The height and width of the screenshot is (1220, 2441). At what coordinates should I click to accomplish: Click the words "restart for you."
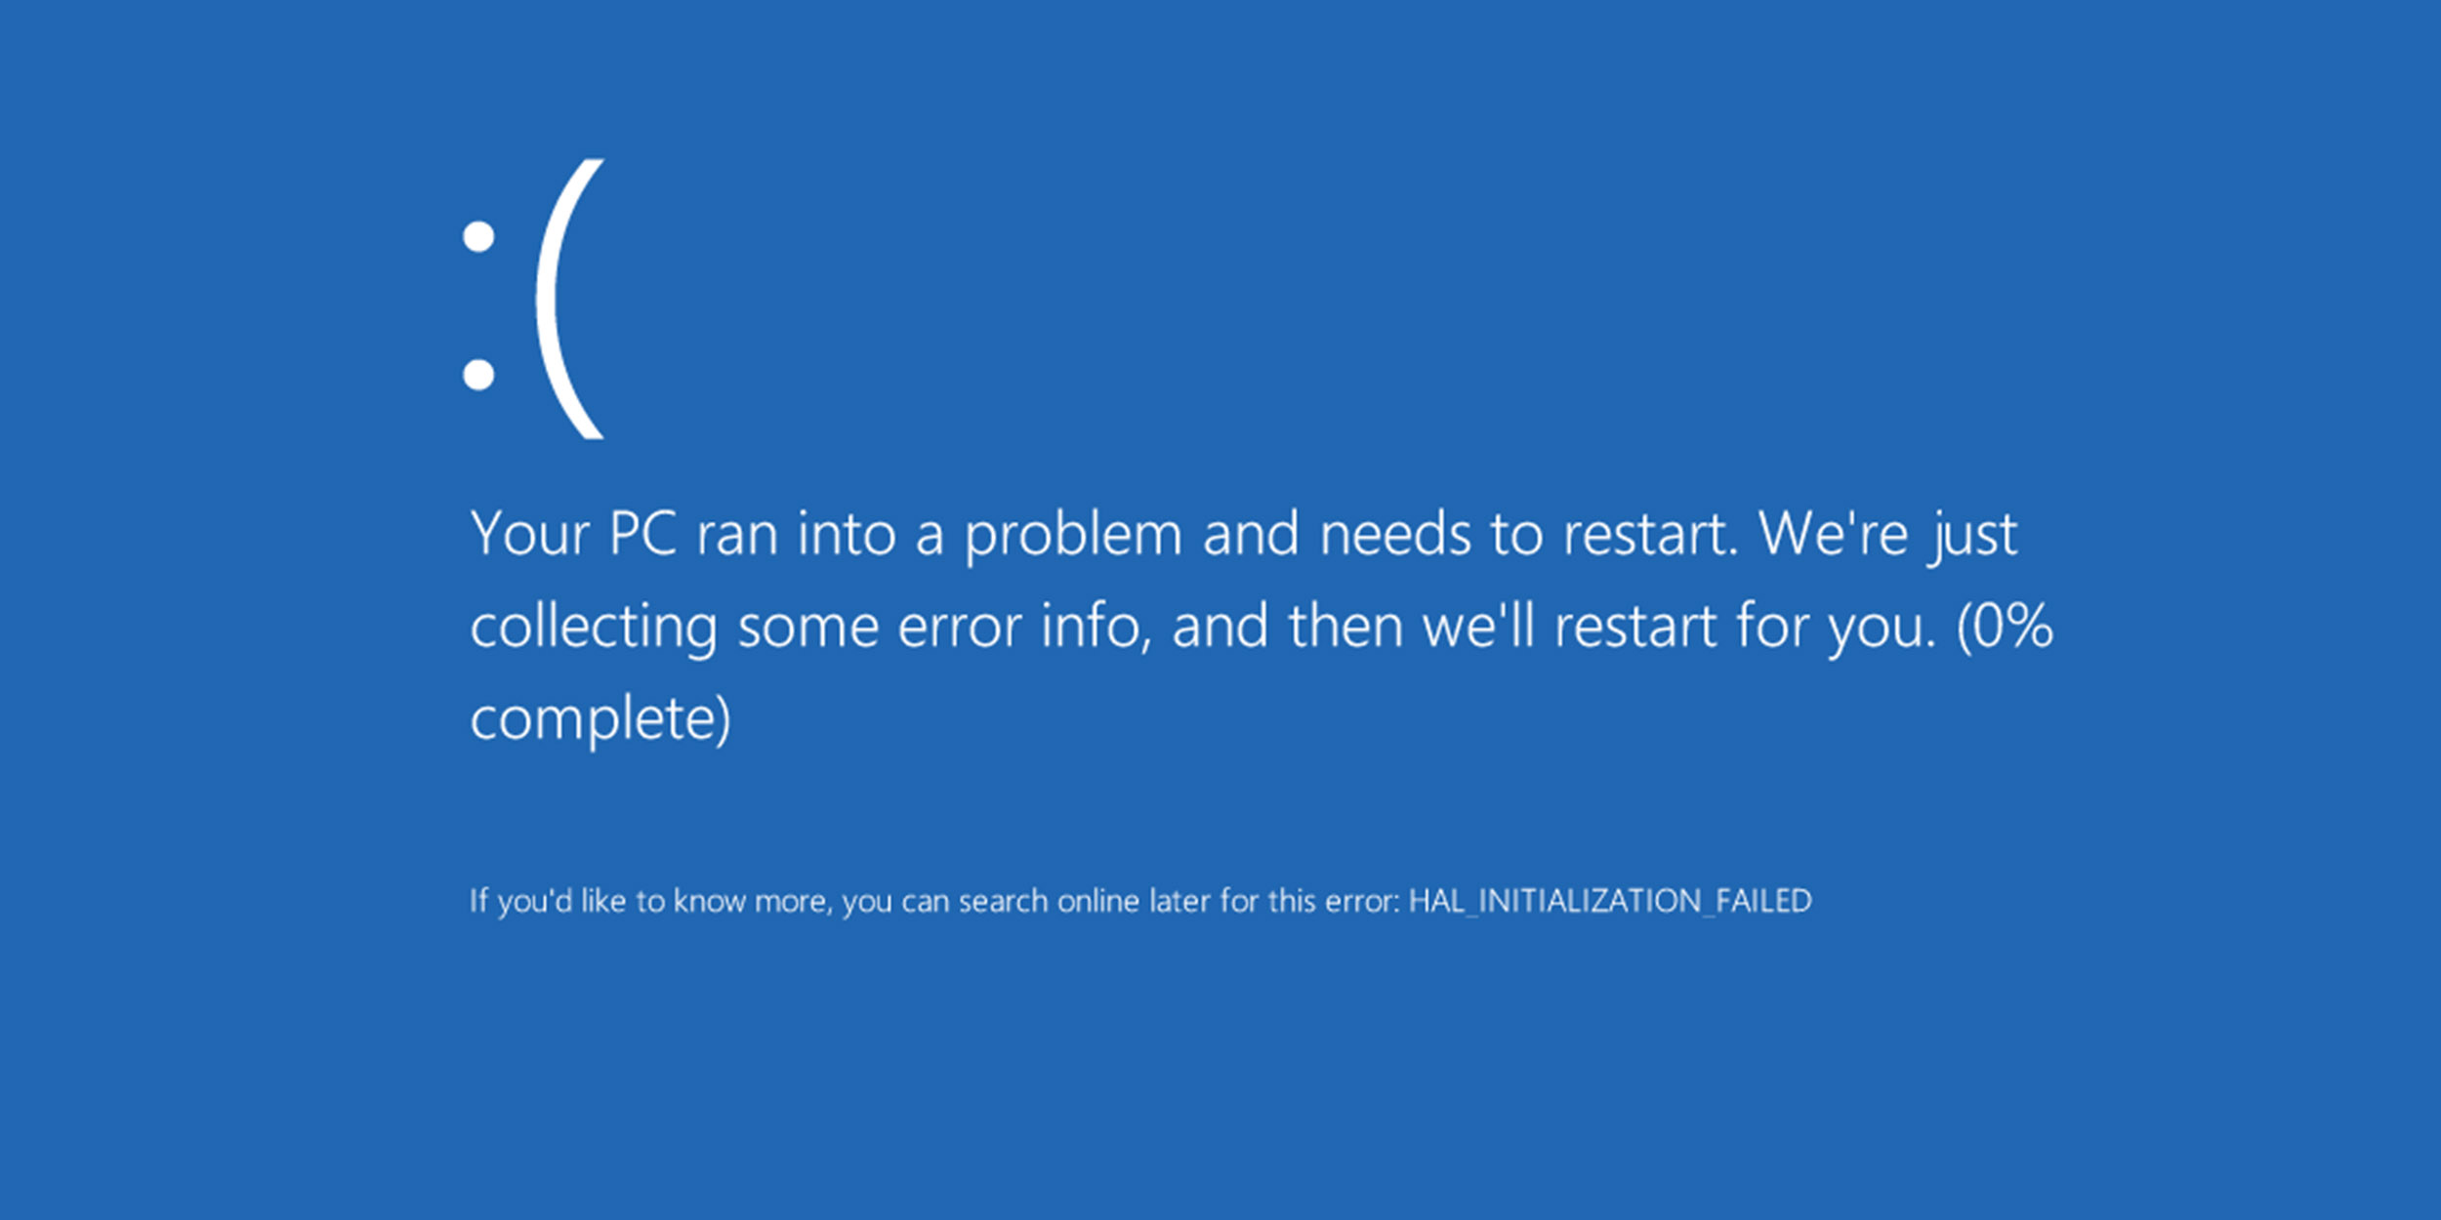click(1745, 628)
